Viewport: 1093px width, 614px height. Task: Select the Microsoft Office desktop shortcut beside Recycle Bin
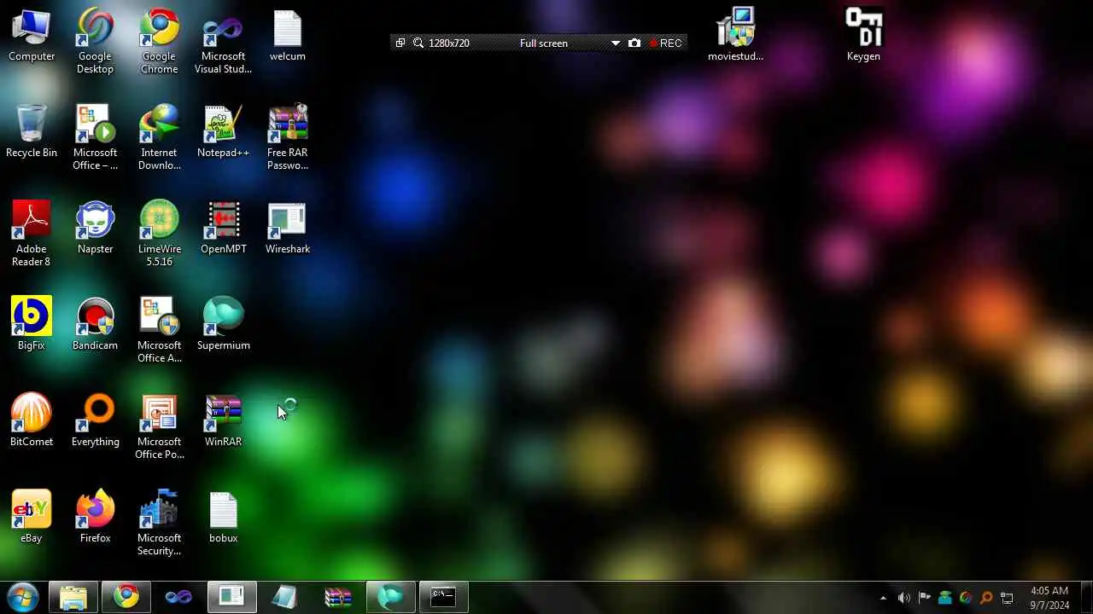pyautogui.click(x=95, y=138)
